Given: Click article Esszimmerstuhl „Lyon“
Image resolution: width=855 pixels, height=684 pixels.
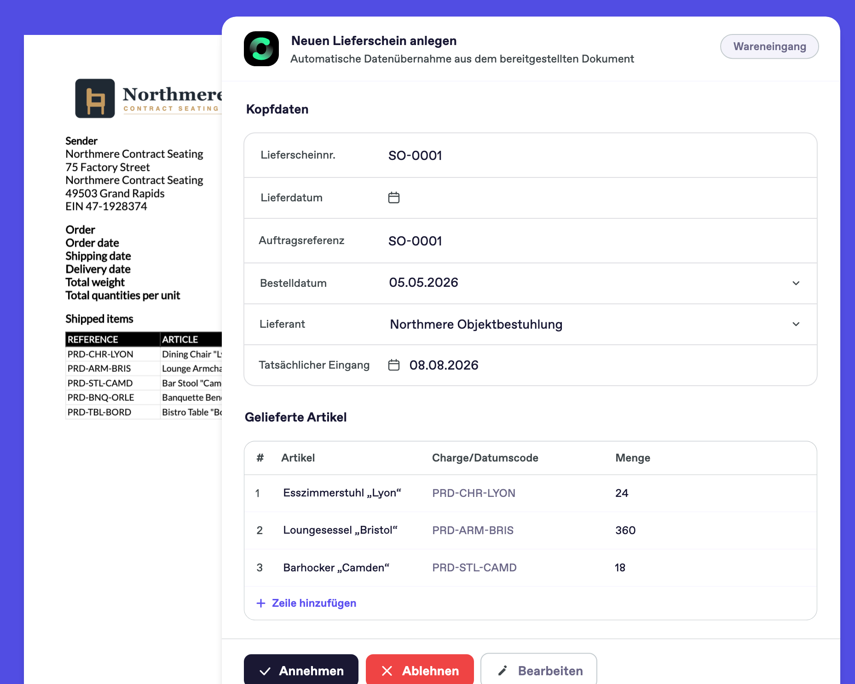Looking at the screenshot, I should (342, 493).
